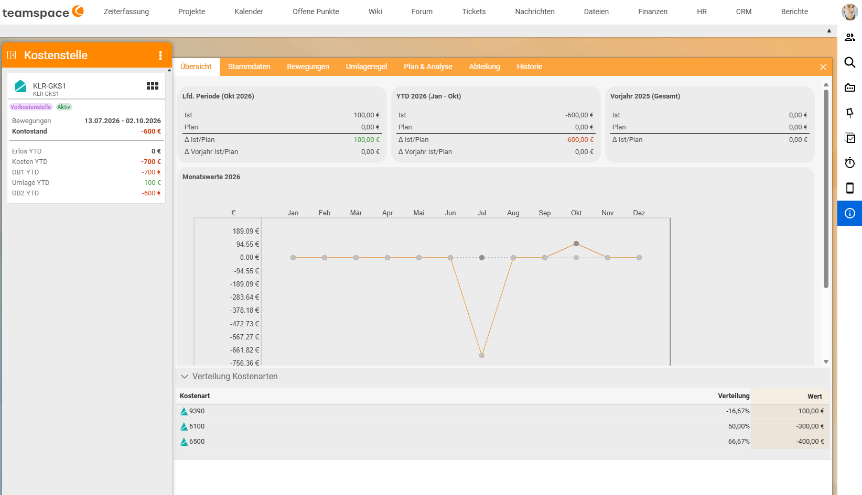Click the Okt data point on the chart

[x=576, y=244]
